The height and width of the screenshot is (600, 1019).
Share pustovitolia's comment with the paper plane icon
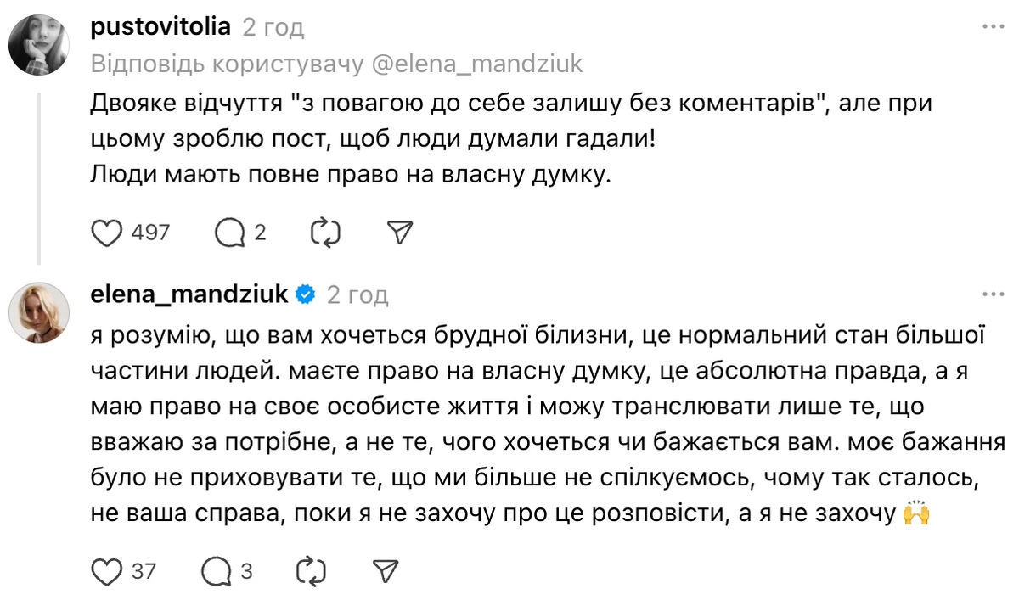(x=399, y=231)
